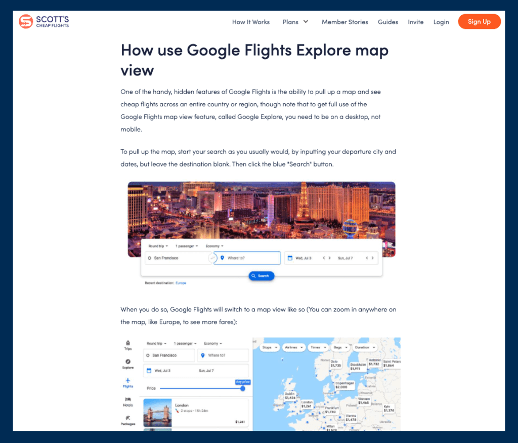Select the Helsinki $1,732 map fare
Viewport: 518px width, 443px height.
374,362
